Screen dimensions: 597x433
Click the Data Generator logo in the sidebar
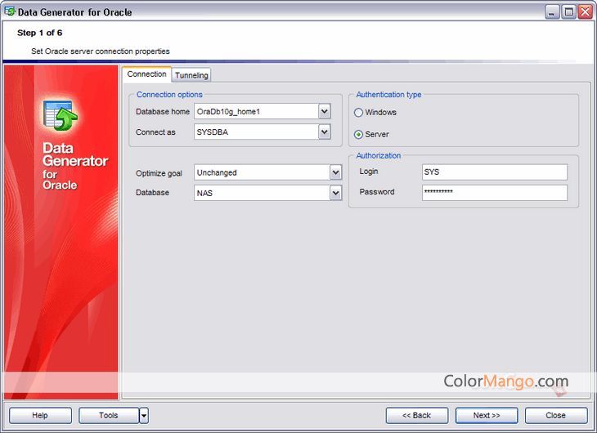[x=61, y=116]
